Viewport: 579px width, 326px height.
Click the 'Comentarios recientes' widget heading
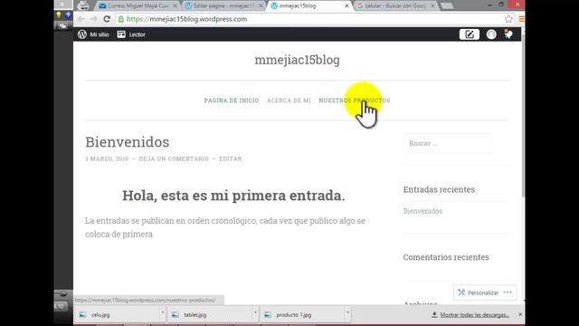tap(446, 257)
